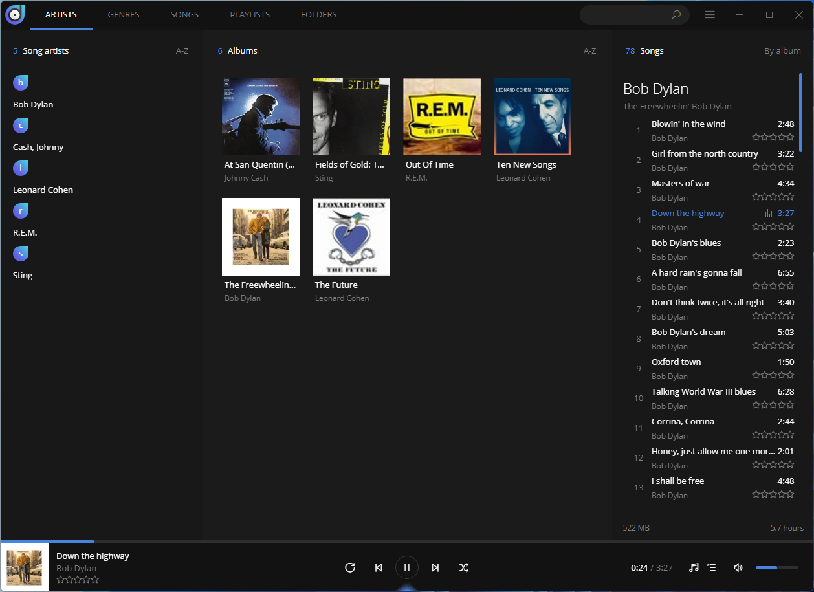
Task: Set star rating for Blowin' in the wind
Action: click(x=773, y=137)
